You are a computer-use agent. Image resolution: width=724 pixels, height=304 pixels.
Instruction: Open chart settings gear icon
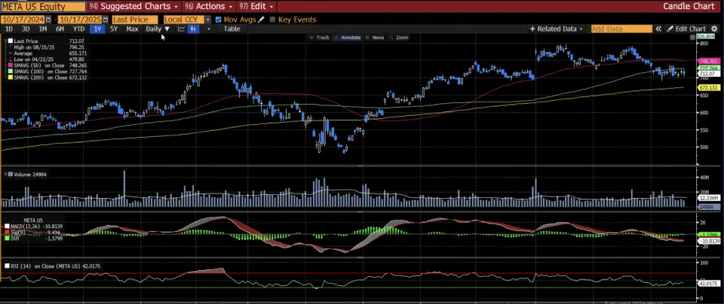[x=716, y=29]
